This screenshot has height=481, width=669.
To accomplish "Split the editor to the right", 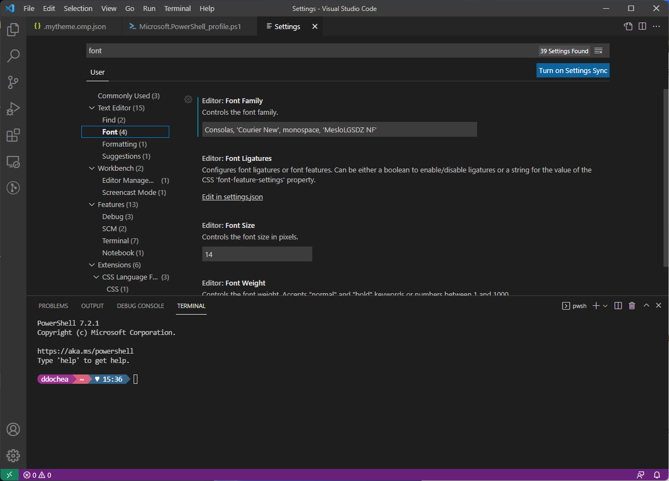I will [x=642, y=26].
